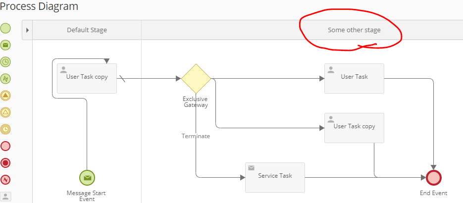
Task: Select the plain start event palette icon
Action: pos(5,28)
